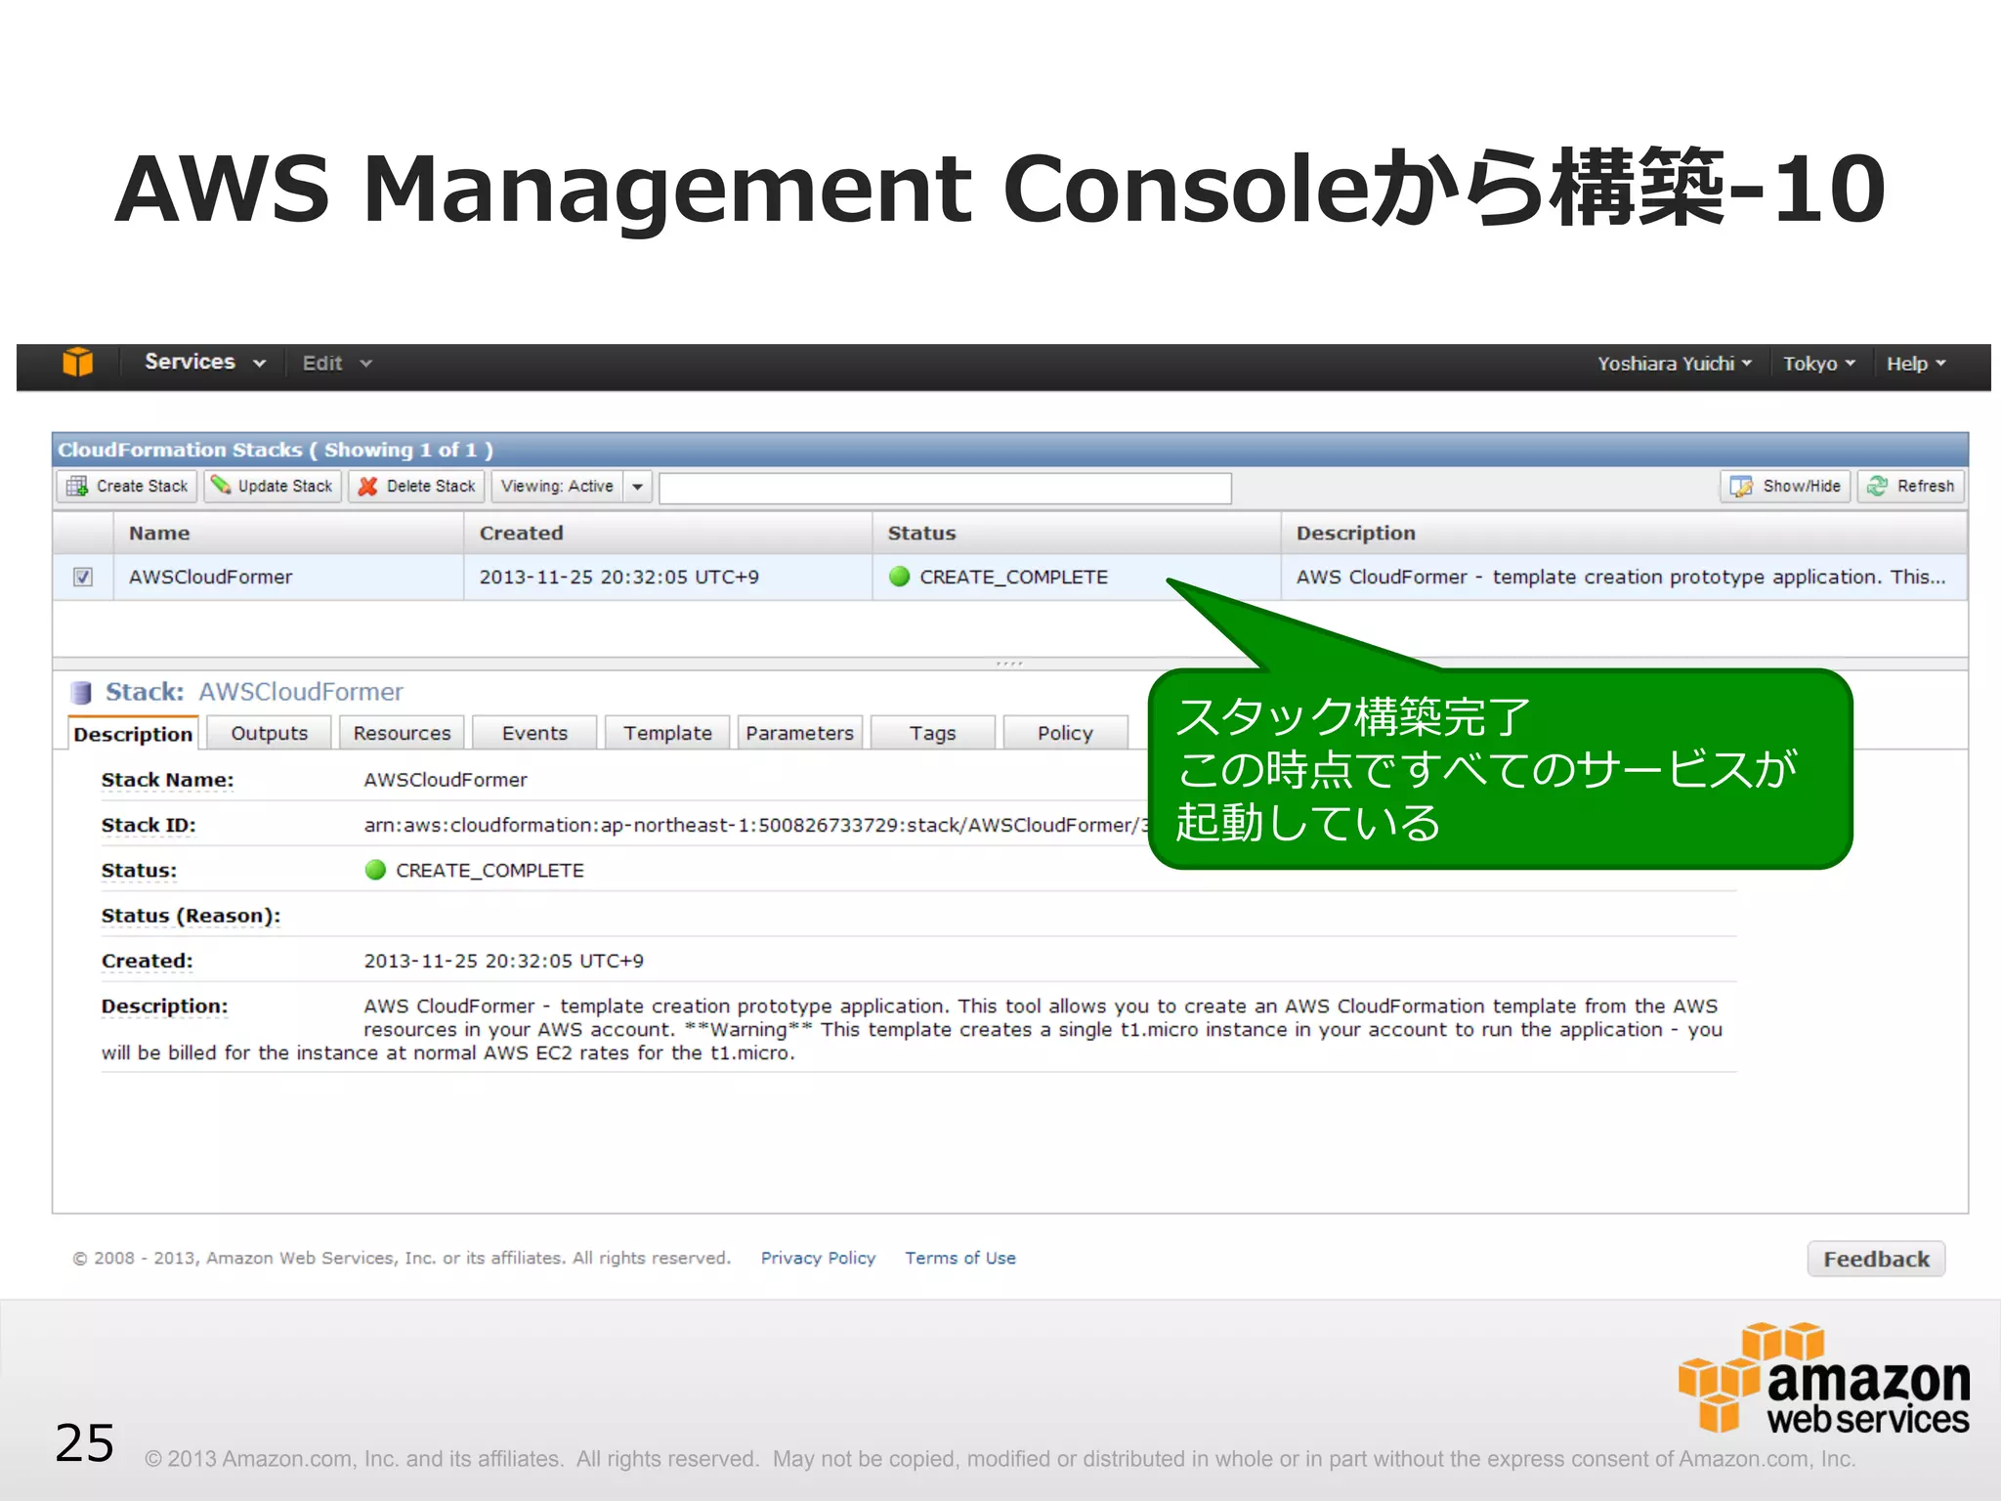The image size is (2001, 1501).
Task: Switch to the Resources tab
Action: [403, 733]
